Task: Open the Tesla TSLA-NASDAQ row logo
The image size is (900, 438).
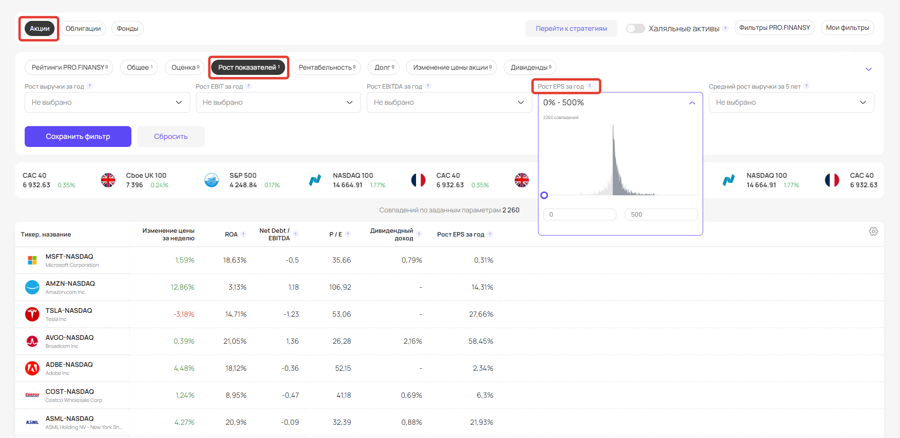Action: [x=32, y=314]
